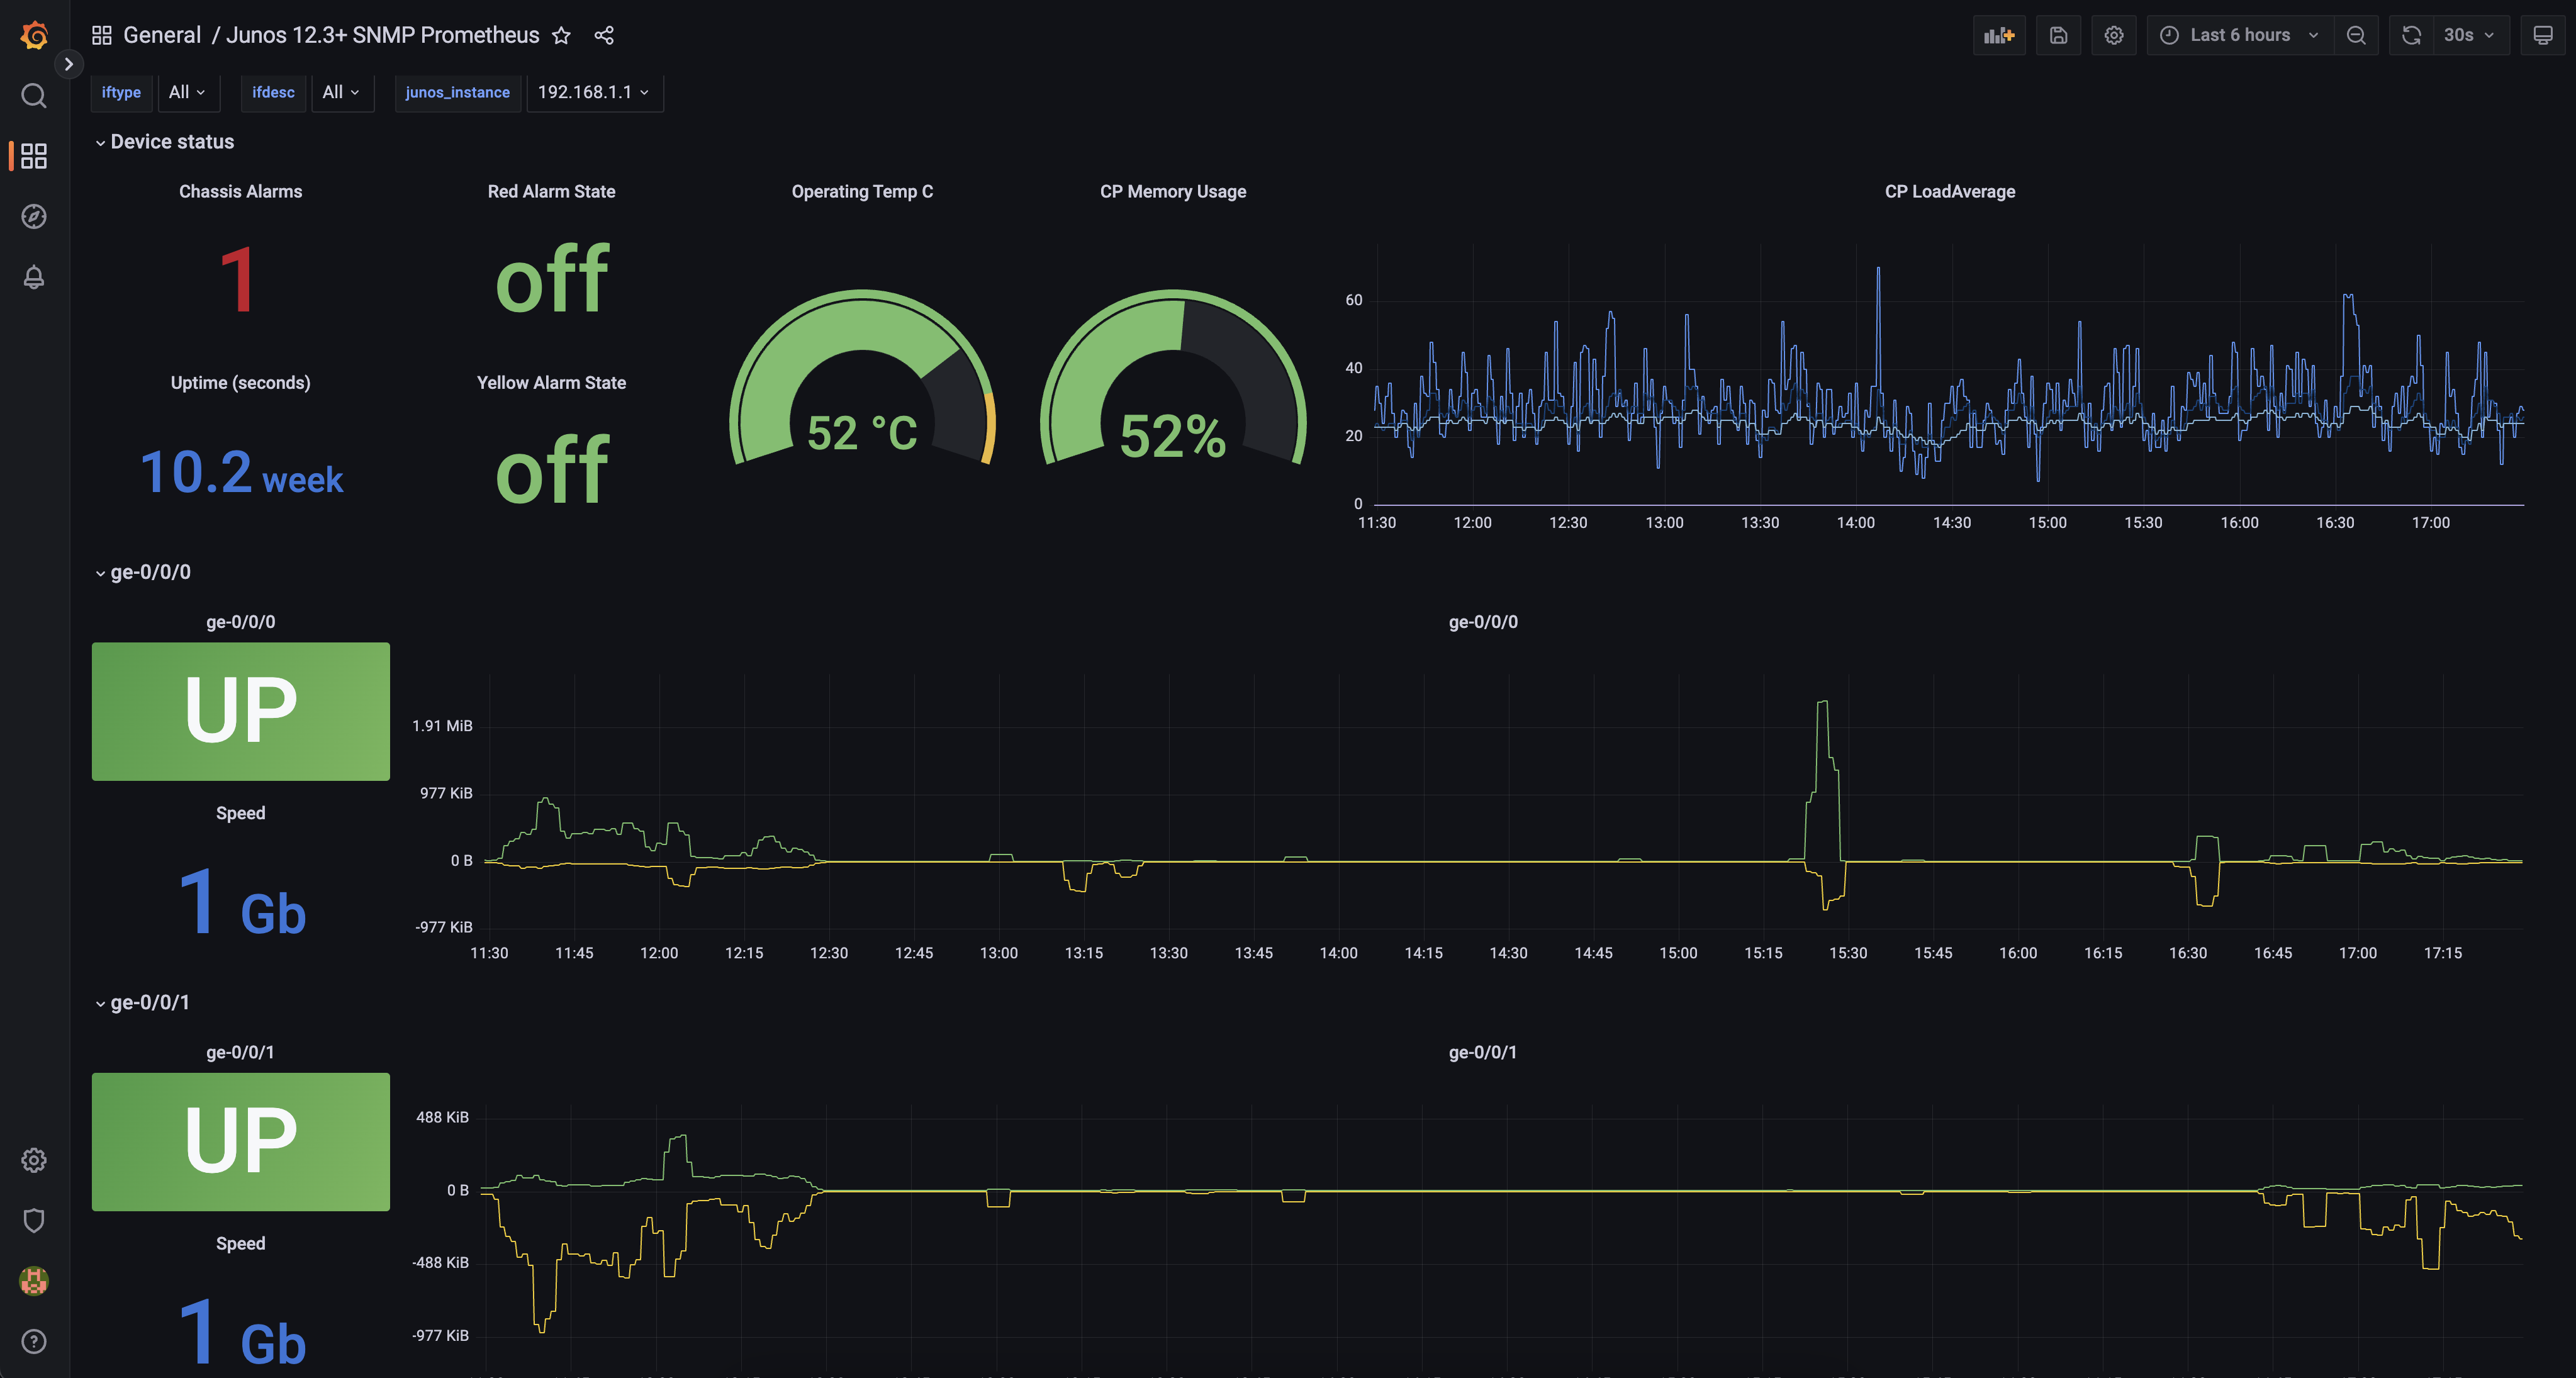The width and height of the screenshot is (2576, 1378).
Task: Click the ge-0/0/1 UP status tile
Action: (240, 1141)
